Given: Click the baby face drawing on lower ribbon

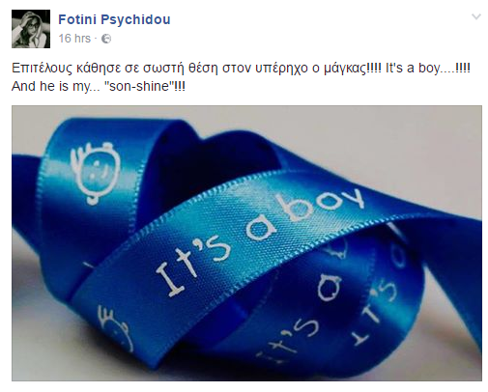Looking at the screenshot, I should [115, 327].
